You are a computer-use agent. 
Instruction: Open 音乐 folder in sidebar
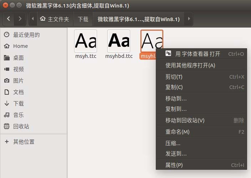pyautogui.click(x=34, y=115)
